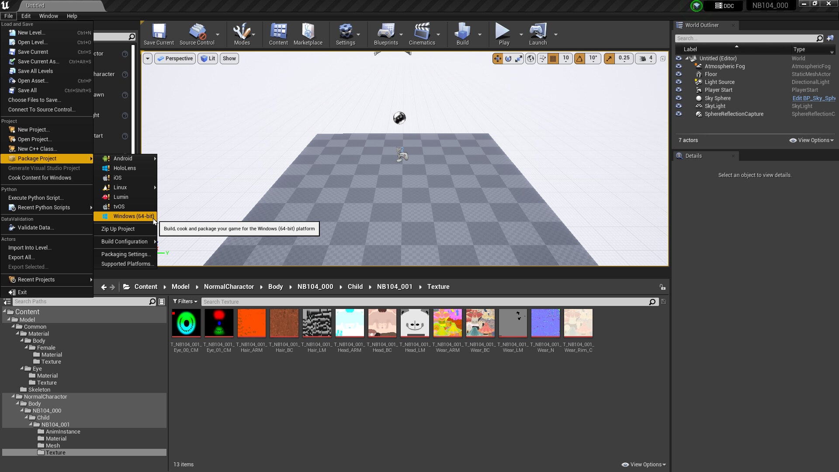The width and height of the screenshot is (839, 472).
Task: Click the Build toolbar icon
Action: tap(462, 34)
